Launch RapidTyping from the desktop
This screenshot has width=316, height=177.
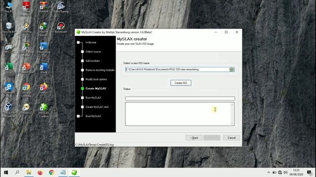coord(61,7)
